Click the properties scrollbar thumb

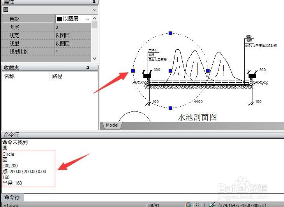94,24
